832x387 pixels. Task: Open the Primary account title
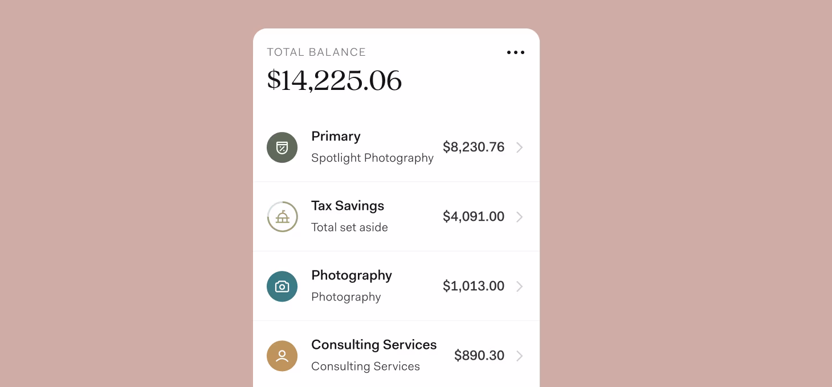click(x=336, y=137)
